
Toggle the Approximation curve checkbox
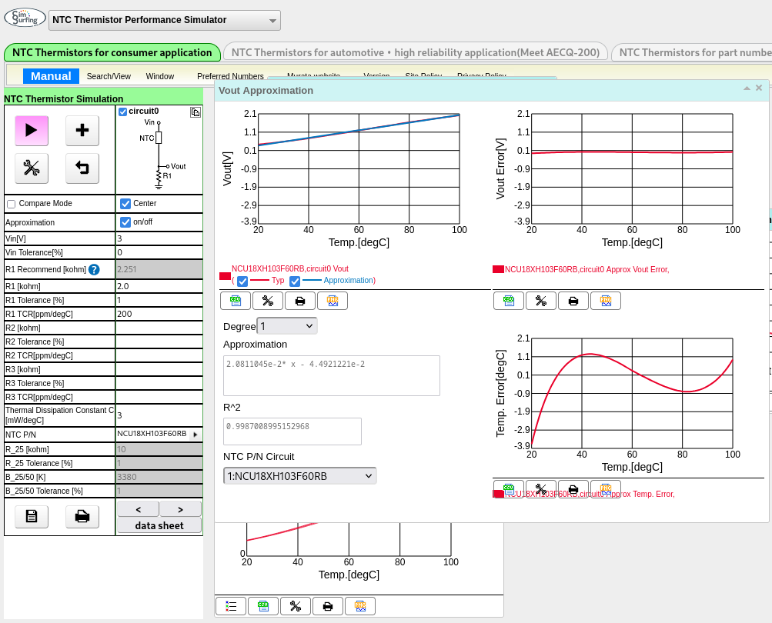point(295,282)
